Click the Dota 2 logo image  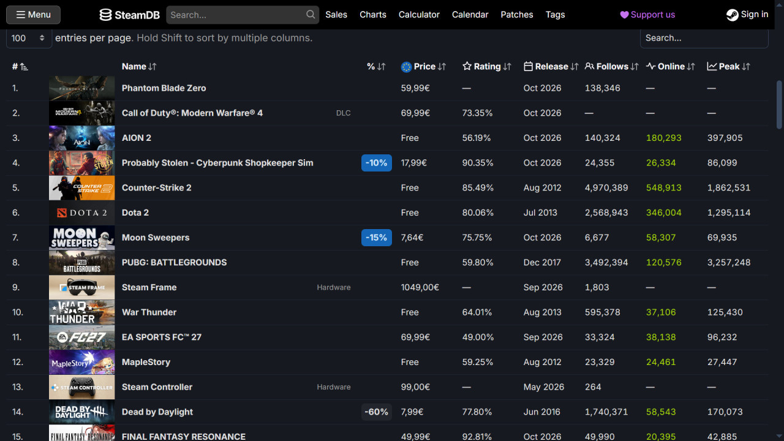[x=81, y=213]
